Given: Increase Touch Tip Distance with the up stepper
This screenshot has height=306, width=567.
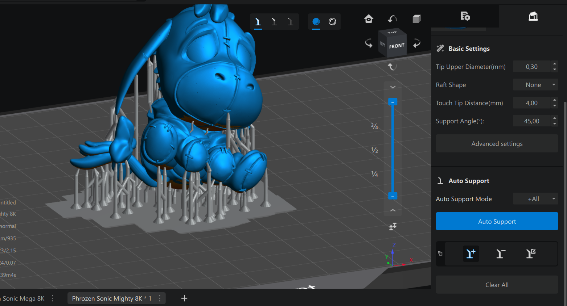Looking at the screenshot, I should (555, 100).
